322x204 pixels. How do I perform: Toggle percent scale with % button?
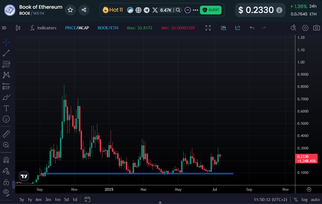(296, 199)
